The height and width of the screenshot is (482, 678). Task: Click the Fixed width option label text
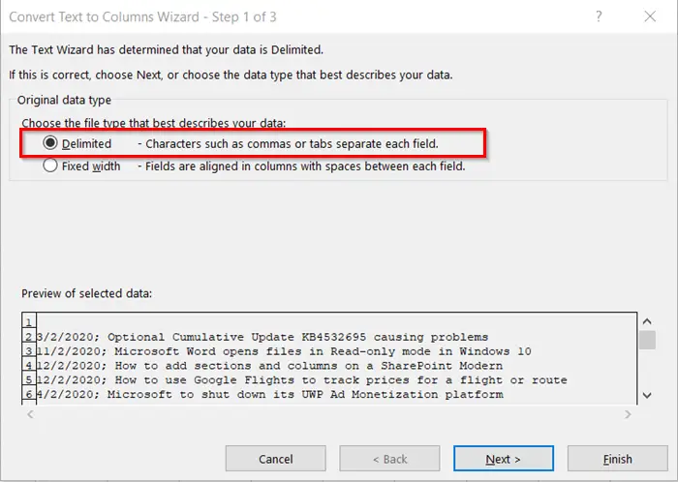(91, 166)
